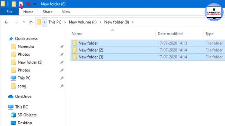Click the red Delete icon in title bar
Viewport: 225px width, 126px height.
pyautogui.click(x=28, y=4)
